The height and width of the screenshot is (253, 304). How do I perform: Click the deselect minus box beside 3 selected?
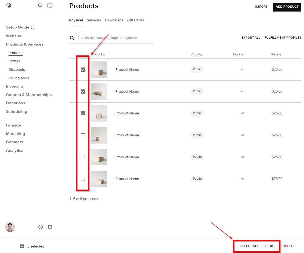tap(22, 246)
